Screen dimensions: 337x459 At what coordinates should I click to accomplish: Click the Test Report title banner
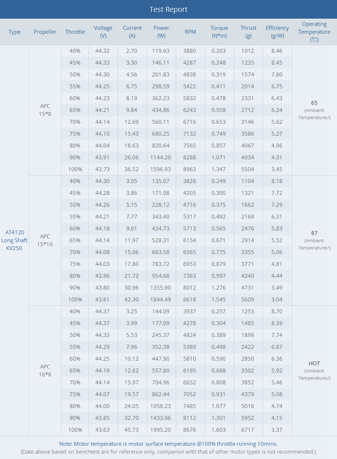[168, 9]
